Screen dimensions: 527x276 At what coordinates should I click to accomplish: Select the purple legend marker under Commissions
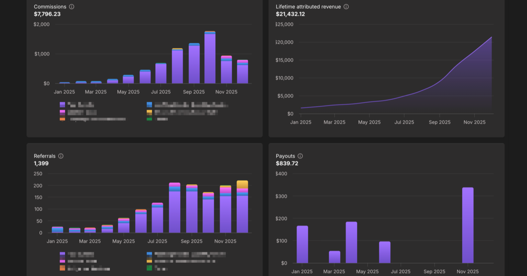[x=61, y=104]
